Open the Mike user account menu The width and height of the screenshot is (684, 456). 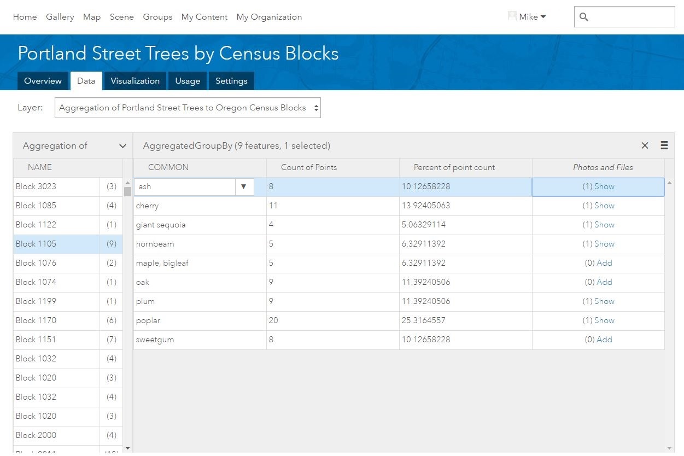click(532, 17)
